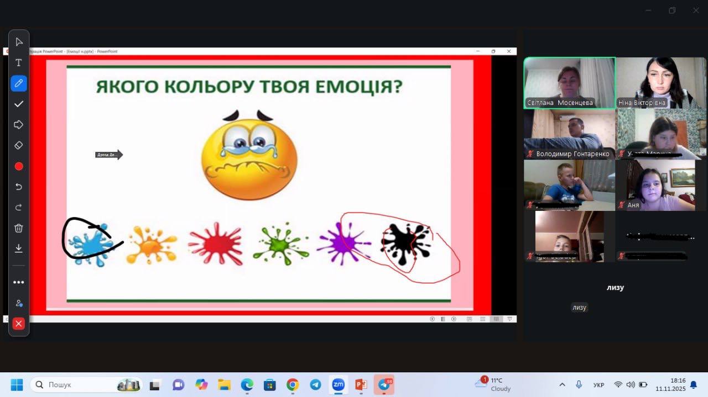Go to previous slide in PowerPoint status bar
The height and width of the screenshot is (397, 708).
pyautogui.click(x=433, y=319)
